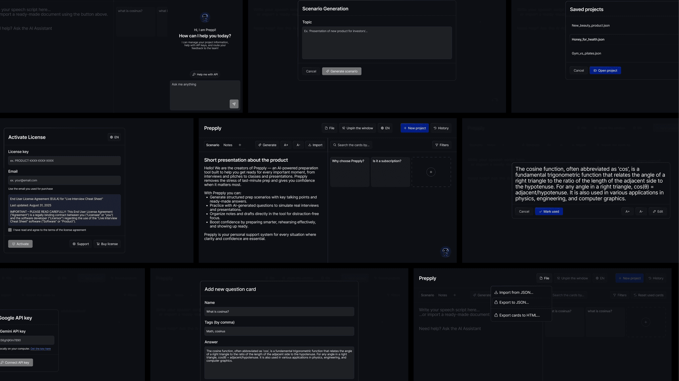This screenshot has width=679, height=381.
Task: Switch to the Notes tab
Action: pyautogui.click(x=228, y=145)
